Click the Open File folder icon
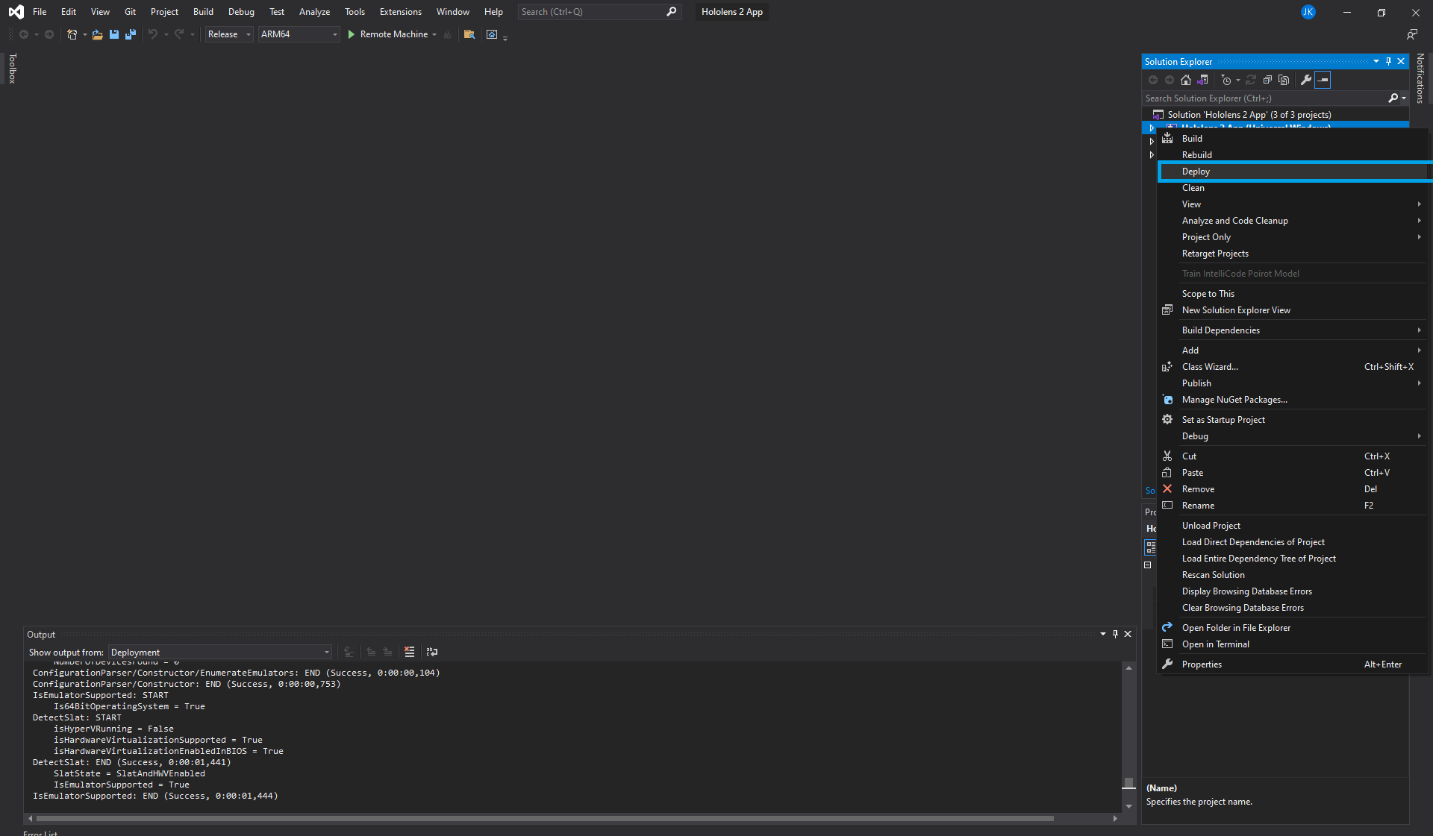 (98, 34)
